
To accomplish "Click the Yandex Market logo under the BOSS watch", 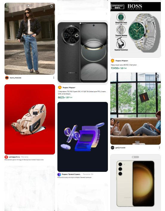I will pos(112,61).
